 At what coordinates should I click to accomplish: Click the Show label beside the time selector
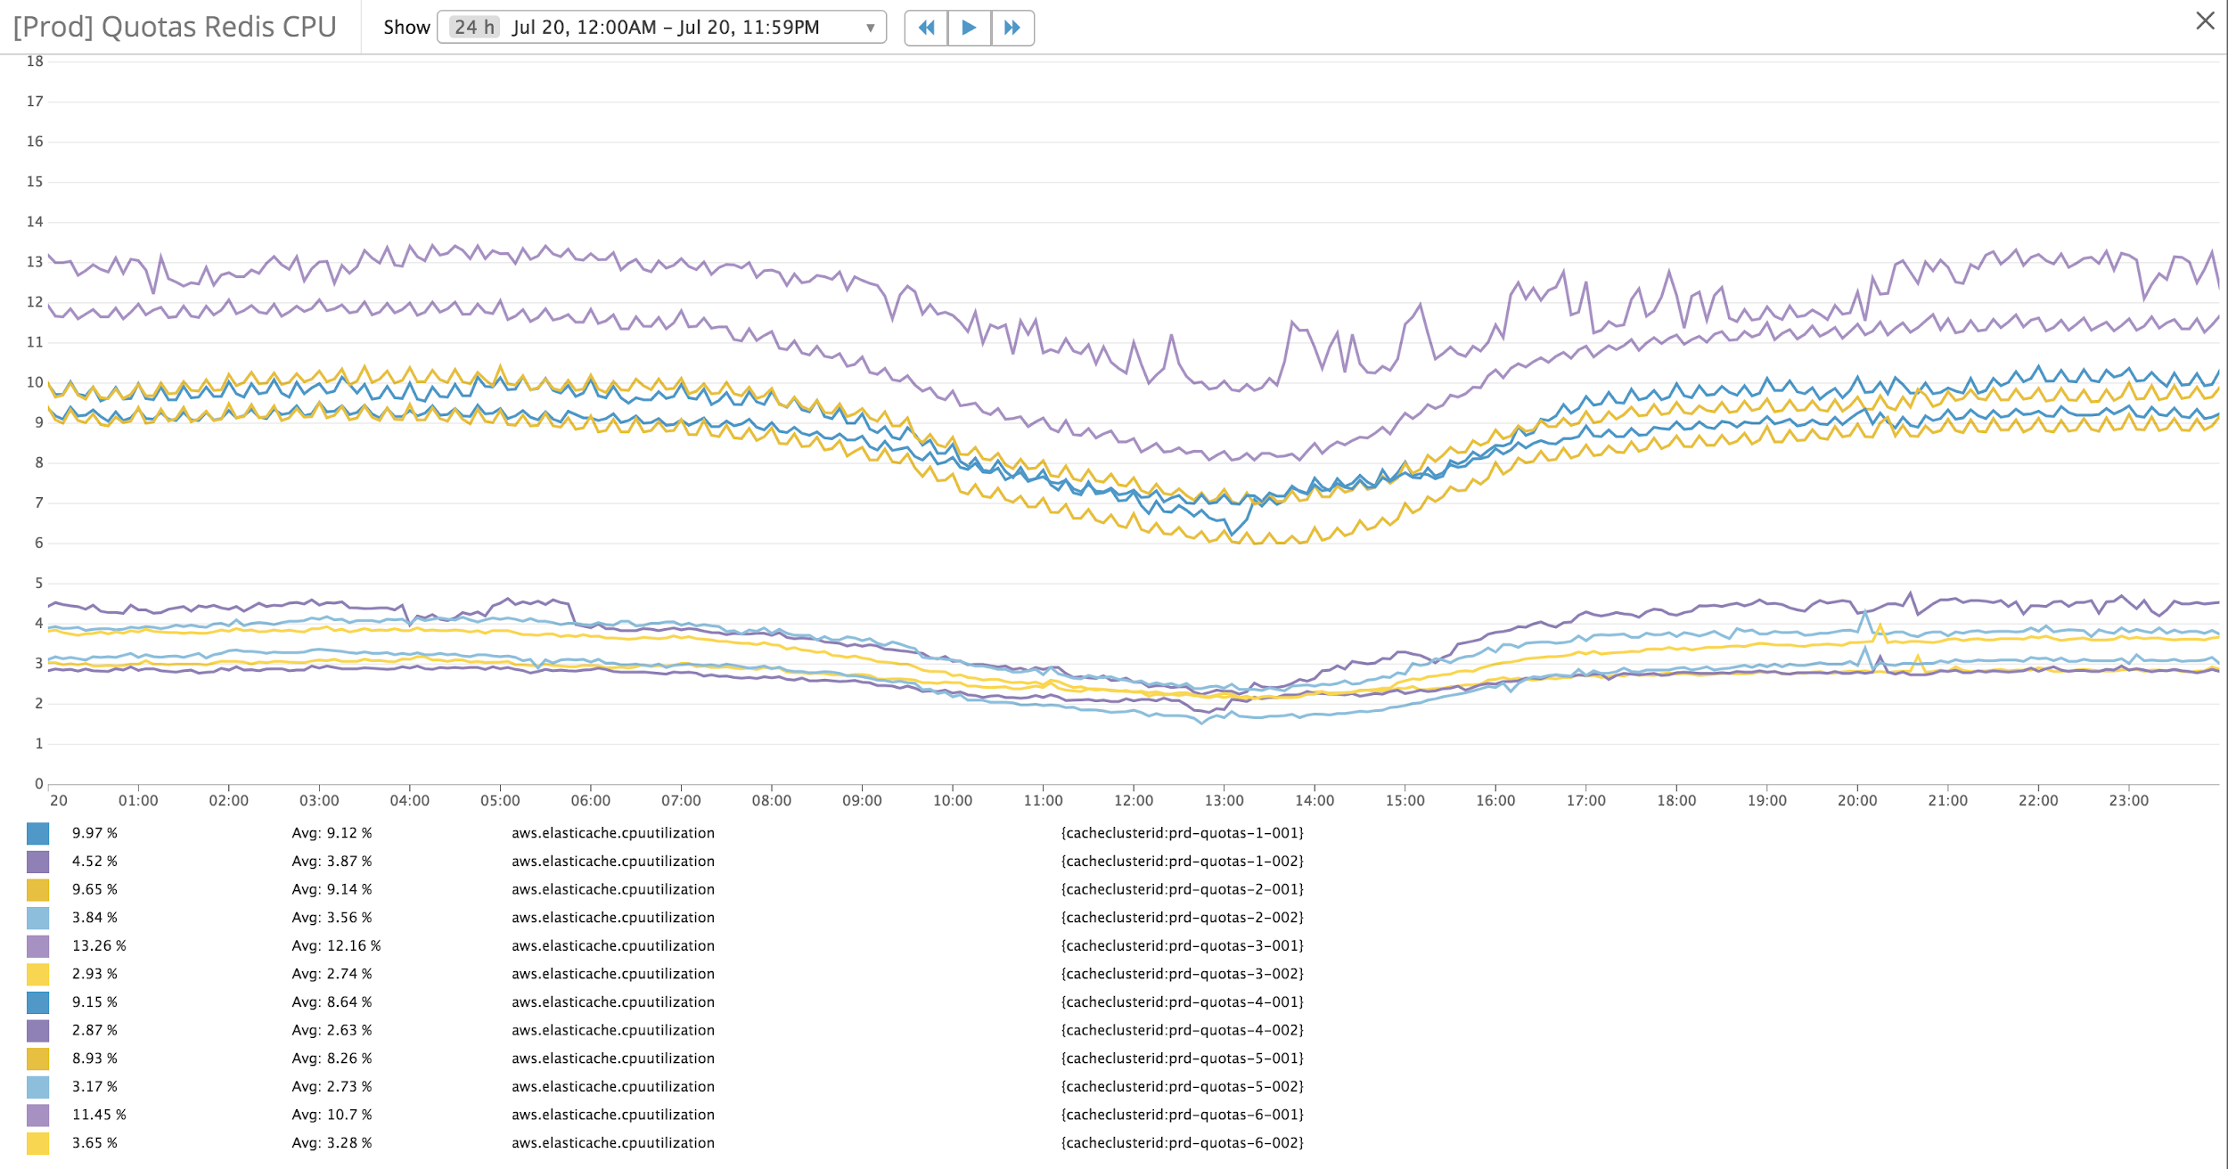(406, 28)
